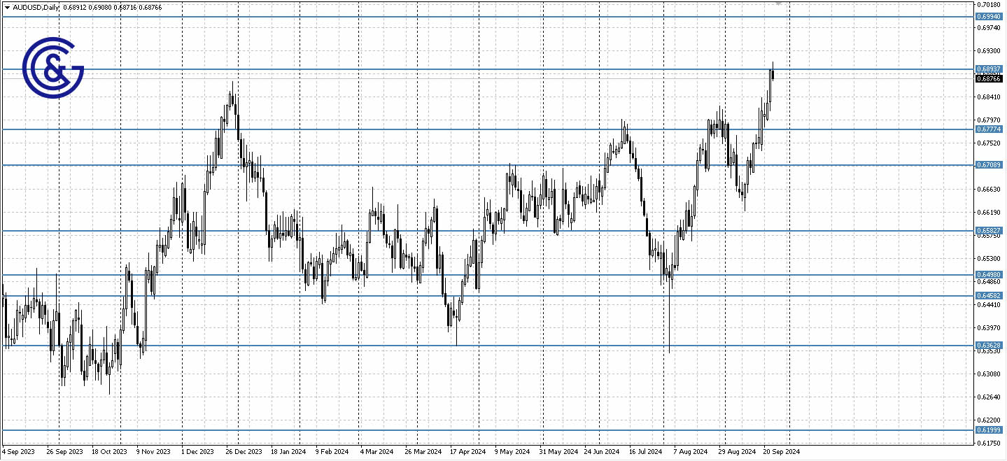Click the 17 Apr 2024 date marker
1007x461 pixels.
pyautogui.click(x=468, y=452)
